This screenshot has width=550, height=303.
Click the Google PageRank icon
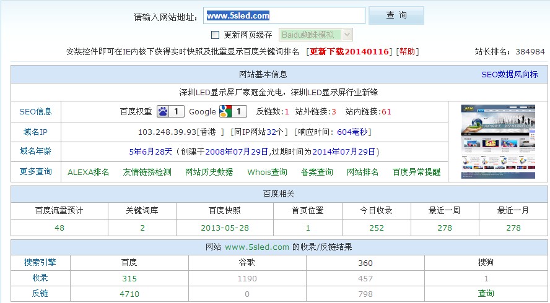pos(233,112)
